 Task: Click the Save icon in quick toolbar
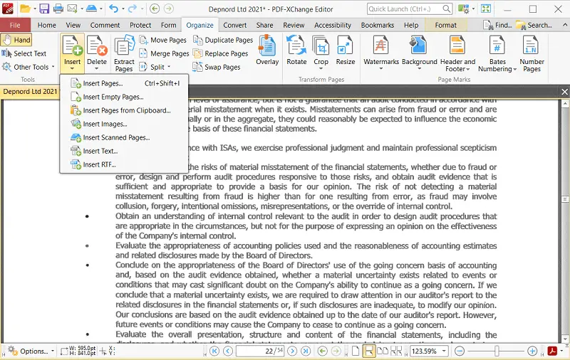(44, 9)
